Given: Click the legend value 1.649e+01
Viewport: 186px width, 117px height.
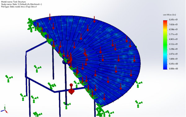Looking at the screenshot, I should tap(173, 59).
